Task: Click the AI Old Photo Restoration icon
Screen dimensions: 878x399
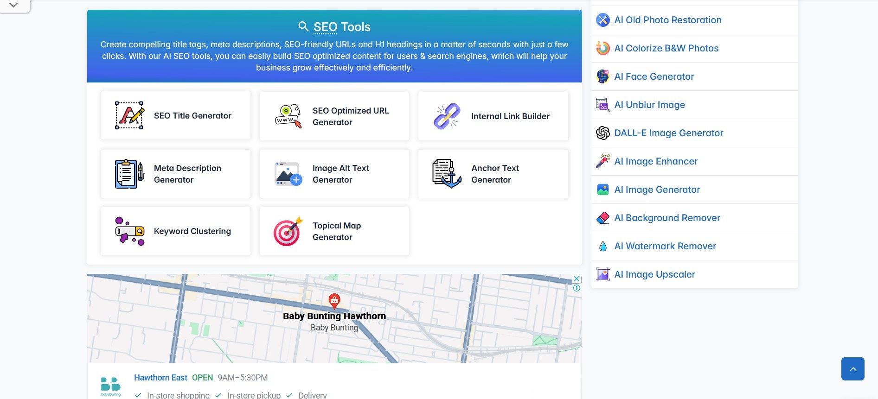Action: [x=602, y=20]
